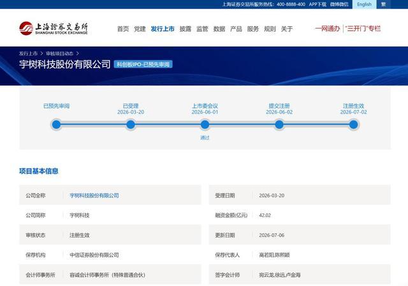This screenshot has height=286, width=408.
Task: Click the 科创板IPO-已预先审阅 badge
Action: tap(143, 64)
